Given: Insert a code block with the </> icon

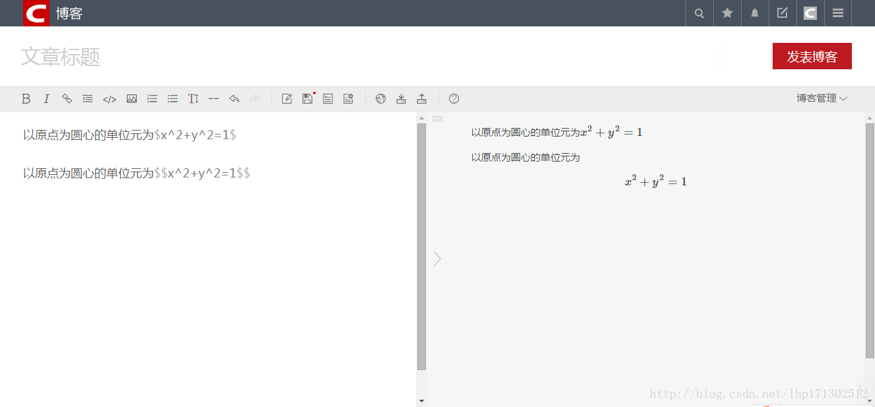Looking at the screenshot, I should 110,99.
